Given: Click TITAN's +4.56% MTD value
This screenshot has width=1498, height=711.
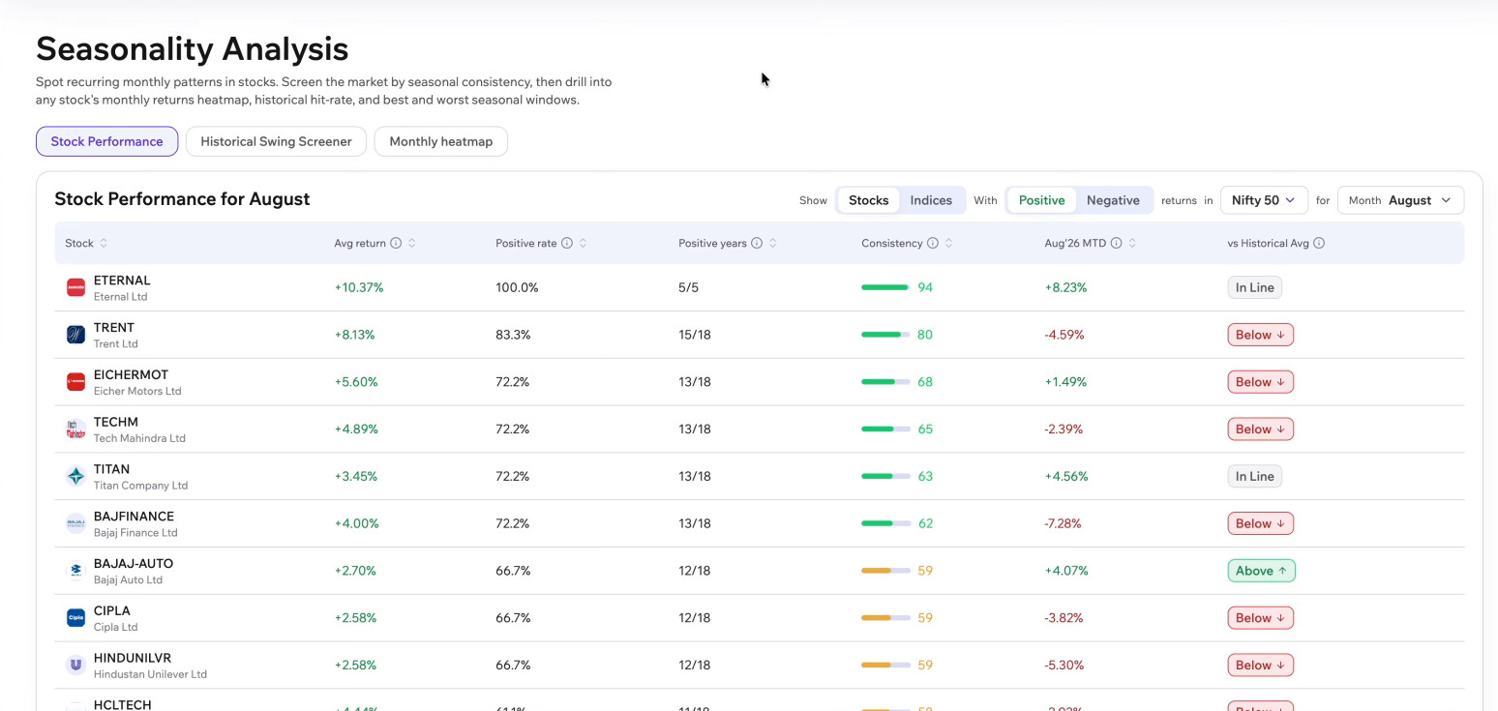Looking at the screenshot, I should pos(1066,476).
